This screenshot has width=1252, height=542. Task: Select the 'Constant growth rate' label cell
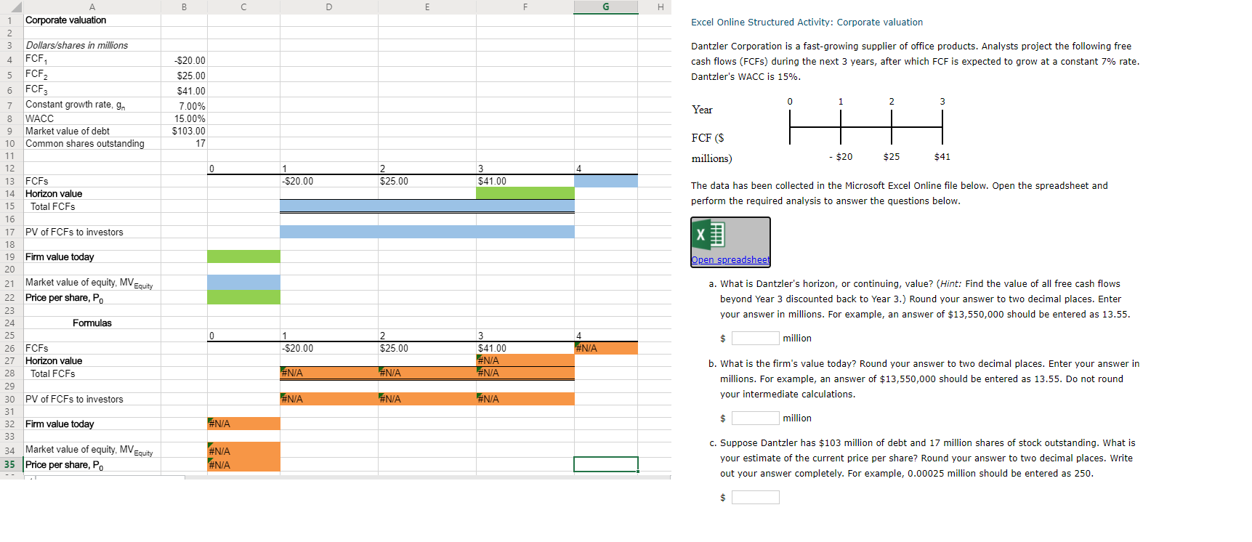(x=92, y=105)
